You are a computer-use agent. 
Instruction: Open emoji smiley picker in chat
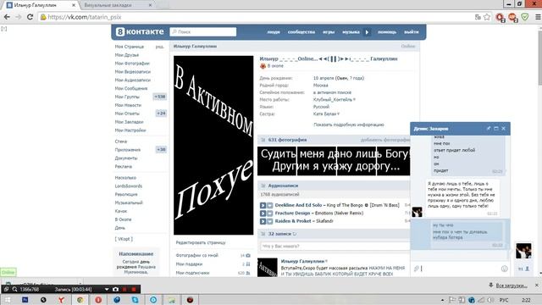pyautogui.click(x=505, y=269)
